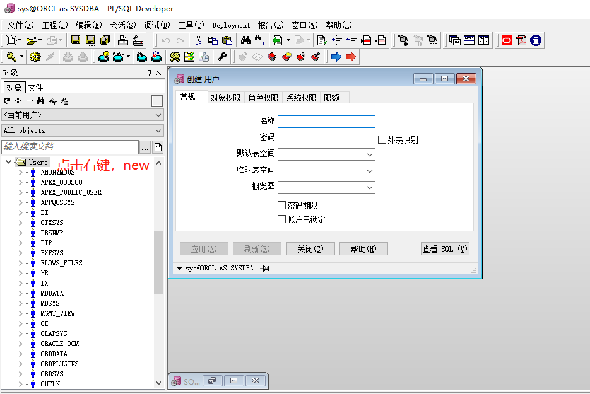Click the 密码 input field
Image resolution: width=590 pixels, height=394 pixels.
click(x=326, y=138)
